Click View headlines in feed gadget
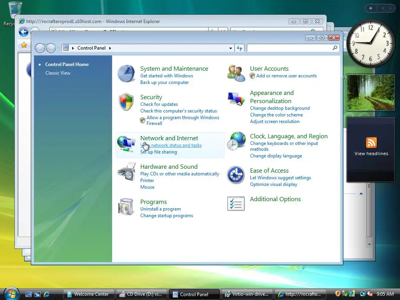Screen dimensions: 400x300 [371, 154]
